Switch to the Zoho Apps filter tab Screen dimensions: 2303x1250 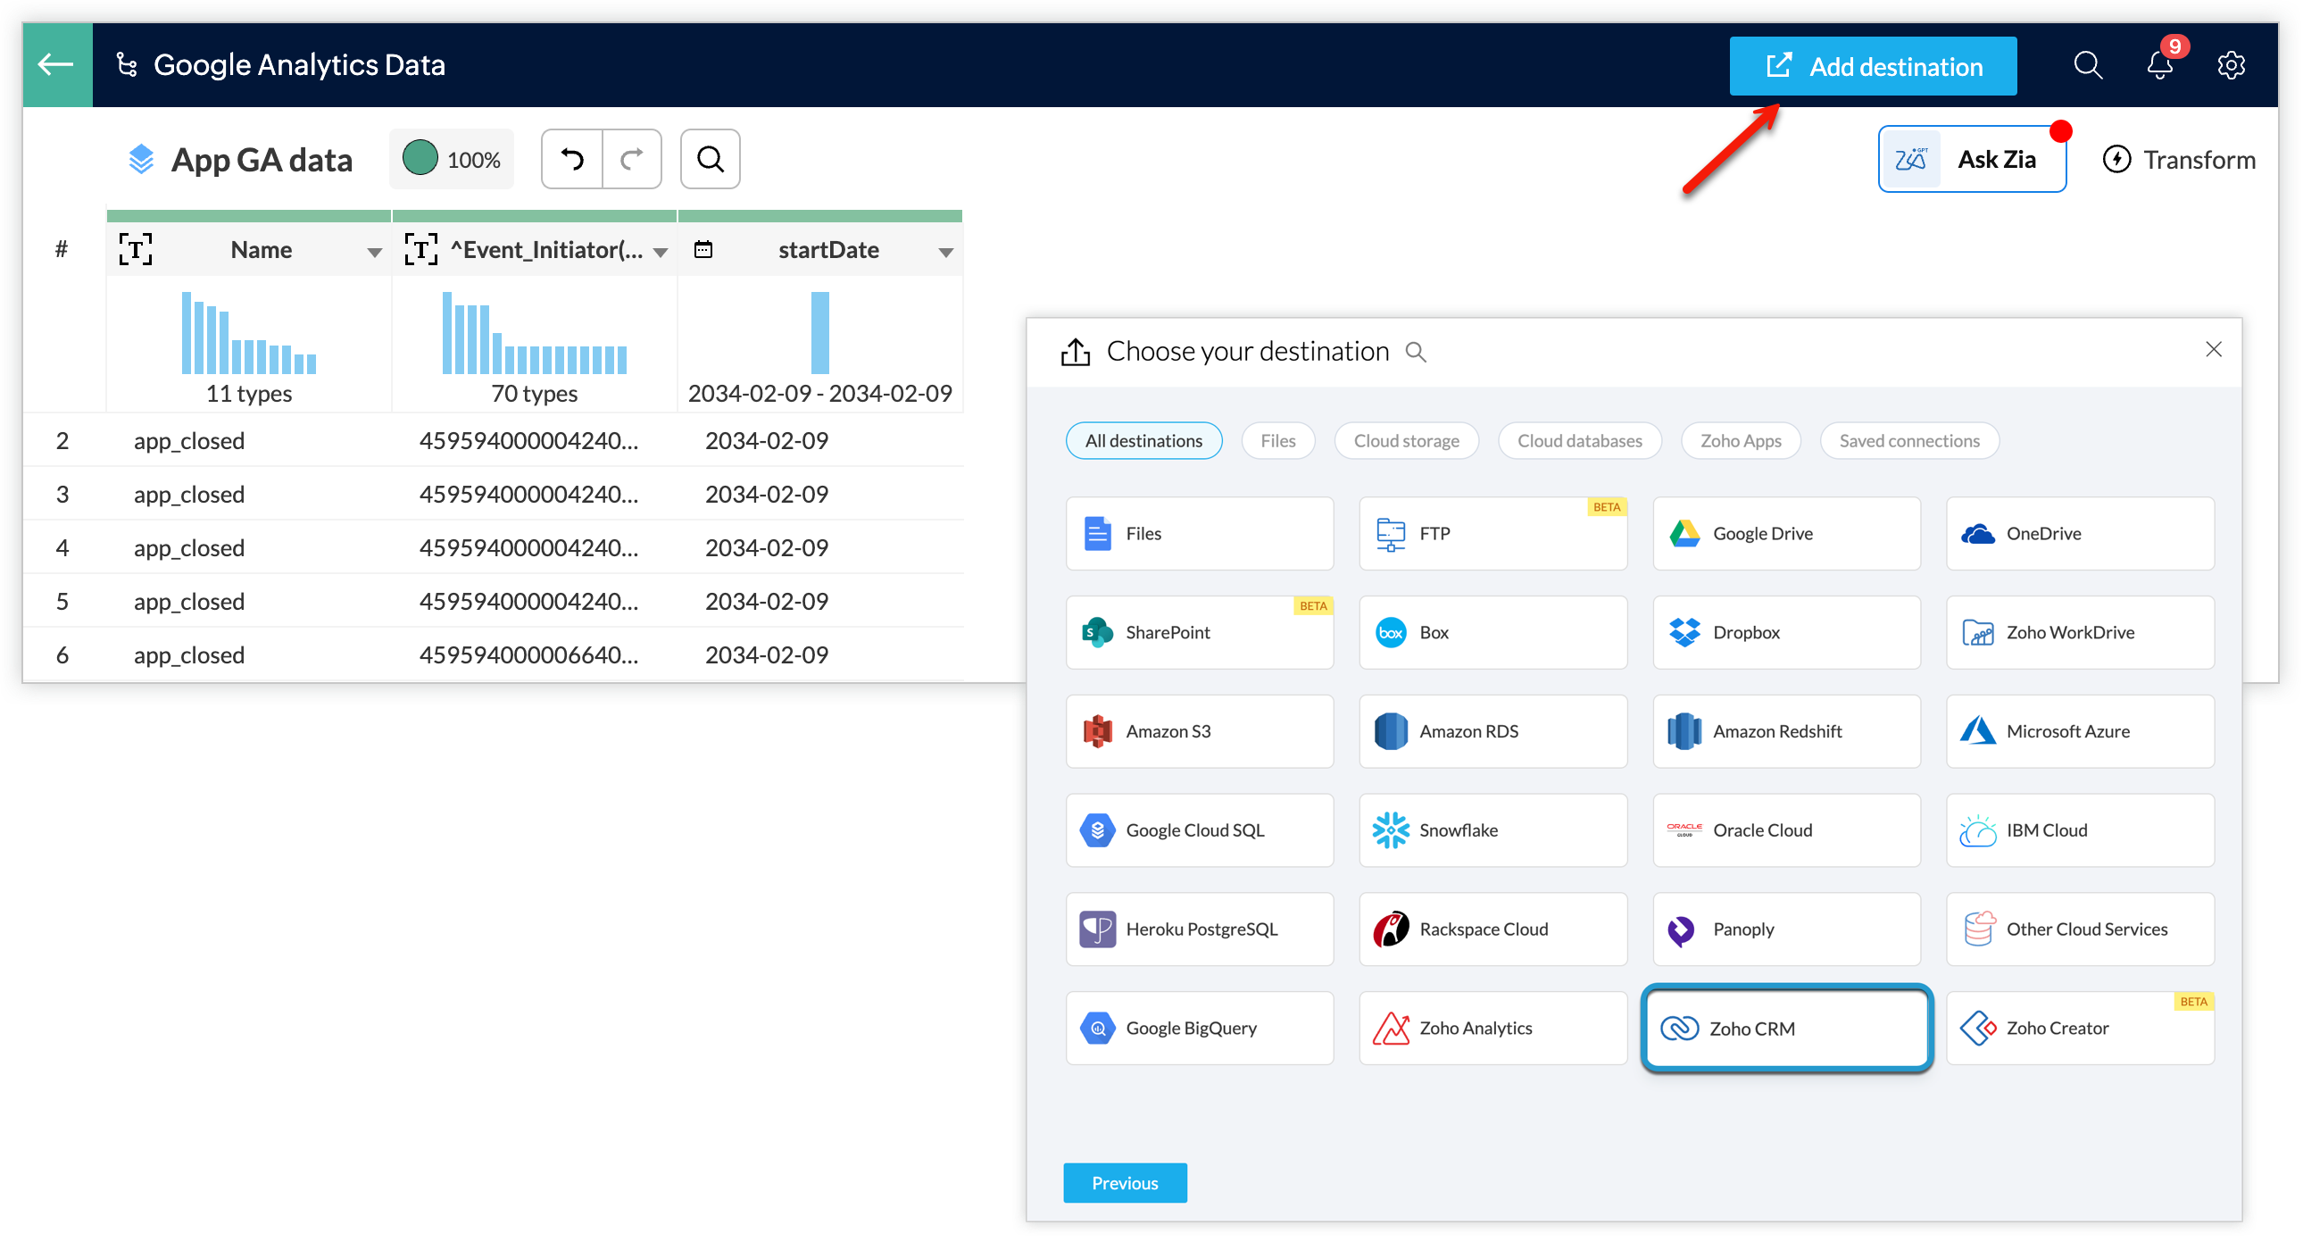[x=1740, y=441]
